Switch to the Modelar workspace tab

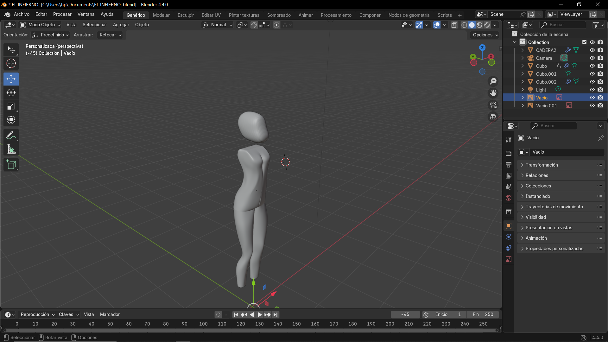click(x=161, y=15)
